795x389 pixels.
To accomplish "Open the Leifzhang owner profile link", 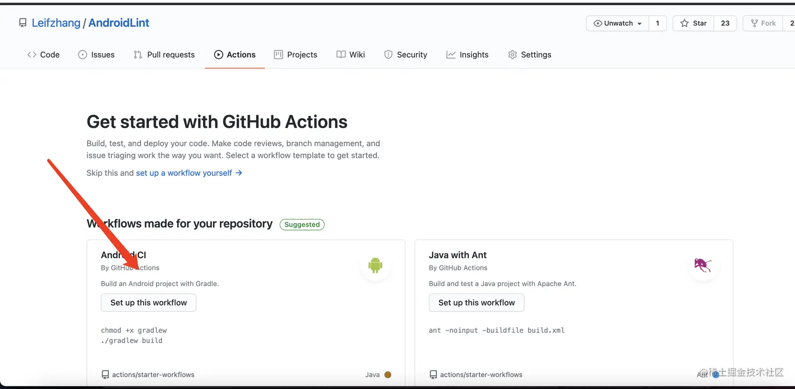I will pos(56,23).
